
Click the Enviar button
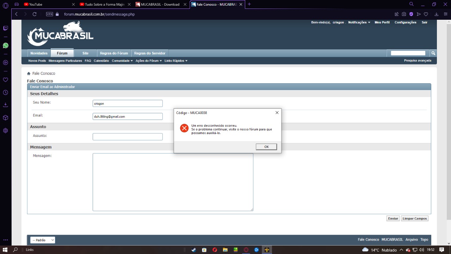(393, 218)
